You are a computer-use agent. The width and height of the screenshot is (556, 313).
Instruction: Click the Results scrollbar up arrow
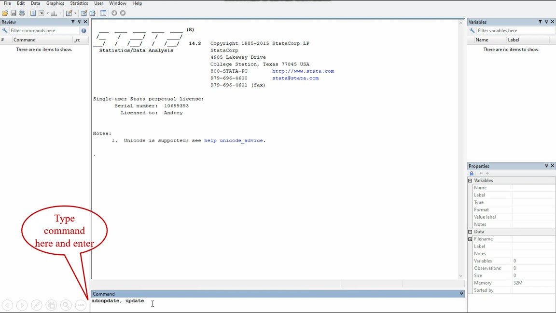pos(460,23)
